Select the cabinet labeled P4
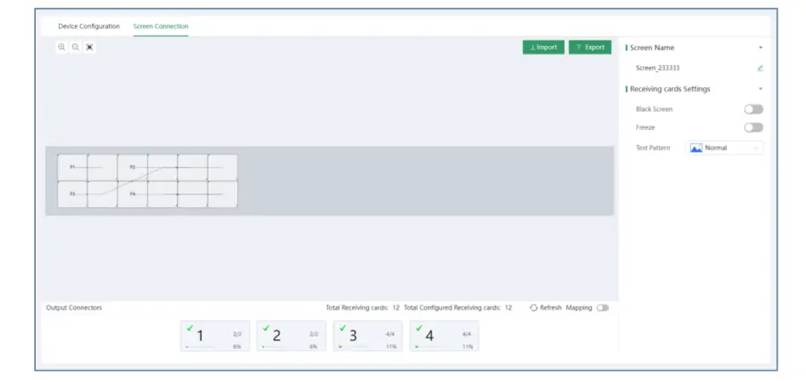Viewport: 806px width, 381px height. (x=132, y=193)
